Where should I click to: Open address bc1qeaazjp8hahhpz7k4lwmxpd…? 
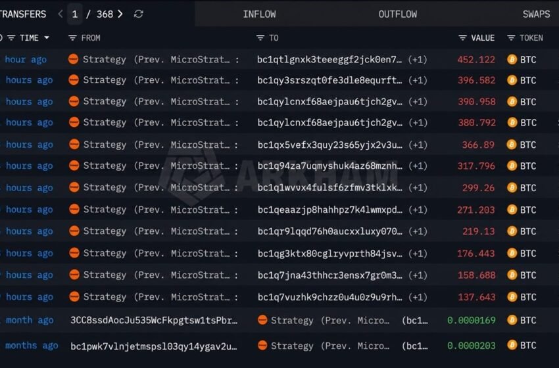[x=329, y=210]
